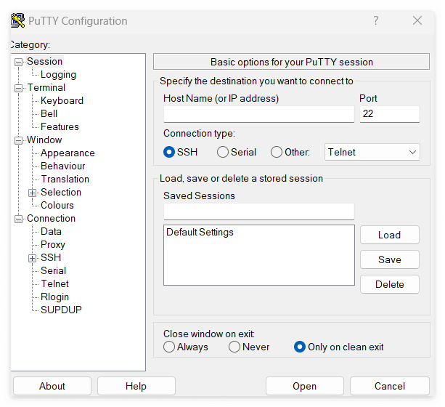The image size is (445, 407).
Task: Open Serial settings category in tree
Action: pyautogui.click(x=53, y=270)
